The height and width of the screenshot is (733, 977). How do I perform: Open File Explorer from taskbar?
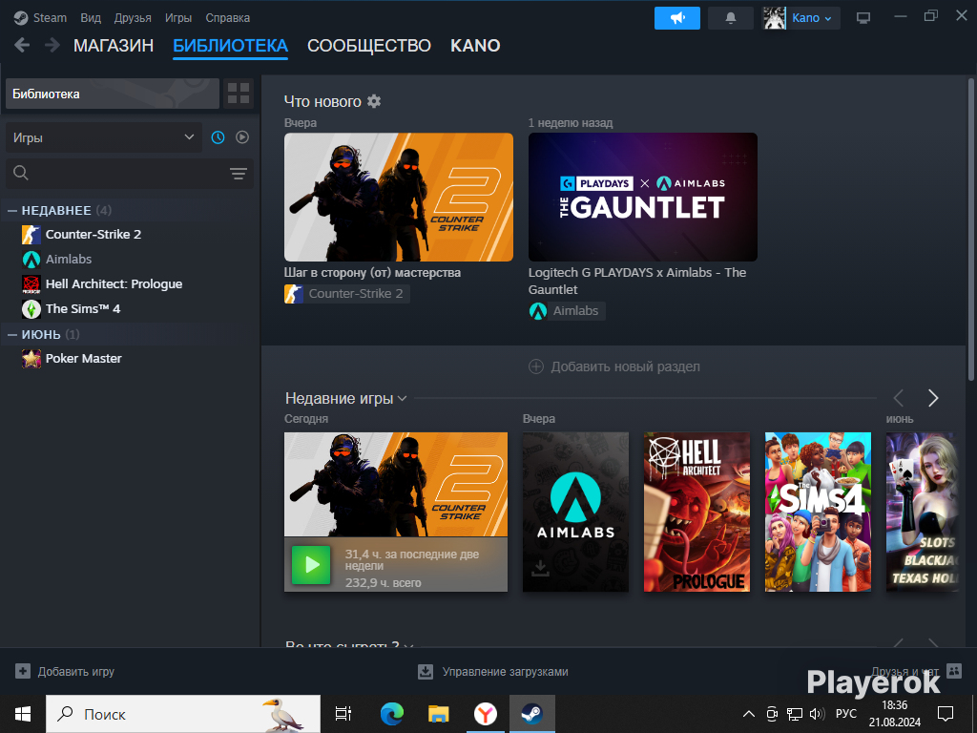(439, 714)
